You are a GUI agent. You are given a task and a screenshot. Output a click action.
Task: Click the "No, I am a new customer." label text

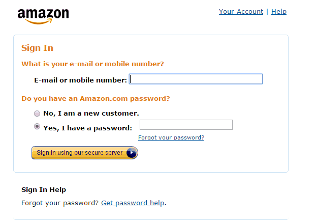point(91,114)
